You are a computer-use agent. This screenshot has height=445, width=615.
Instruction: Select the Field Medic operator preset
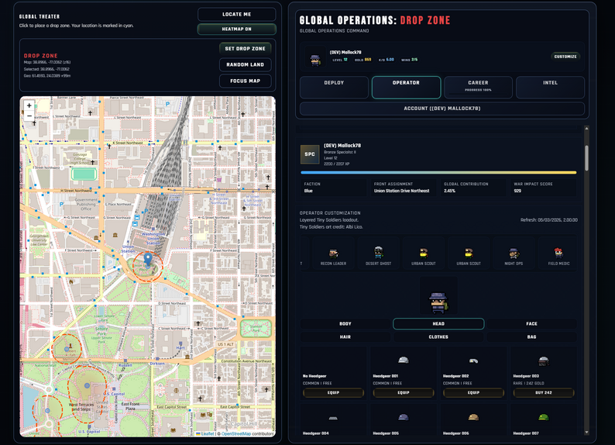click(558, 254)
